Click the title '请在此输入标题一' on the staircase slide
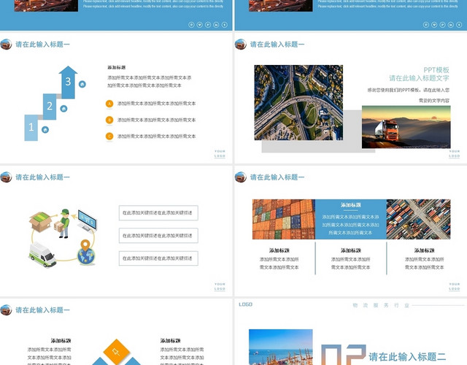This screenshot has height=365, width=467. 42,45
